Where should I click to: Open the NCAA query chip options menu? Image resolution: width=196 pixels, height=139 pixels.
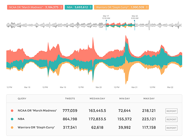click(x=61, y=7)
